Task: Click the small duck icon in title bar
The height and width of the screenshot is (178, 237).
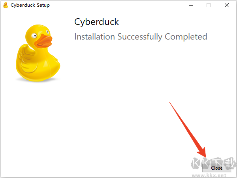Action: coord(6,6)
